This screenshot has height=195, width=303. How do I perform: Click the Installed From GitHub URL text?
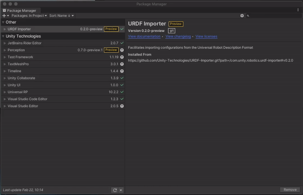coord(211,61)
